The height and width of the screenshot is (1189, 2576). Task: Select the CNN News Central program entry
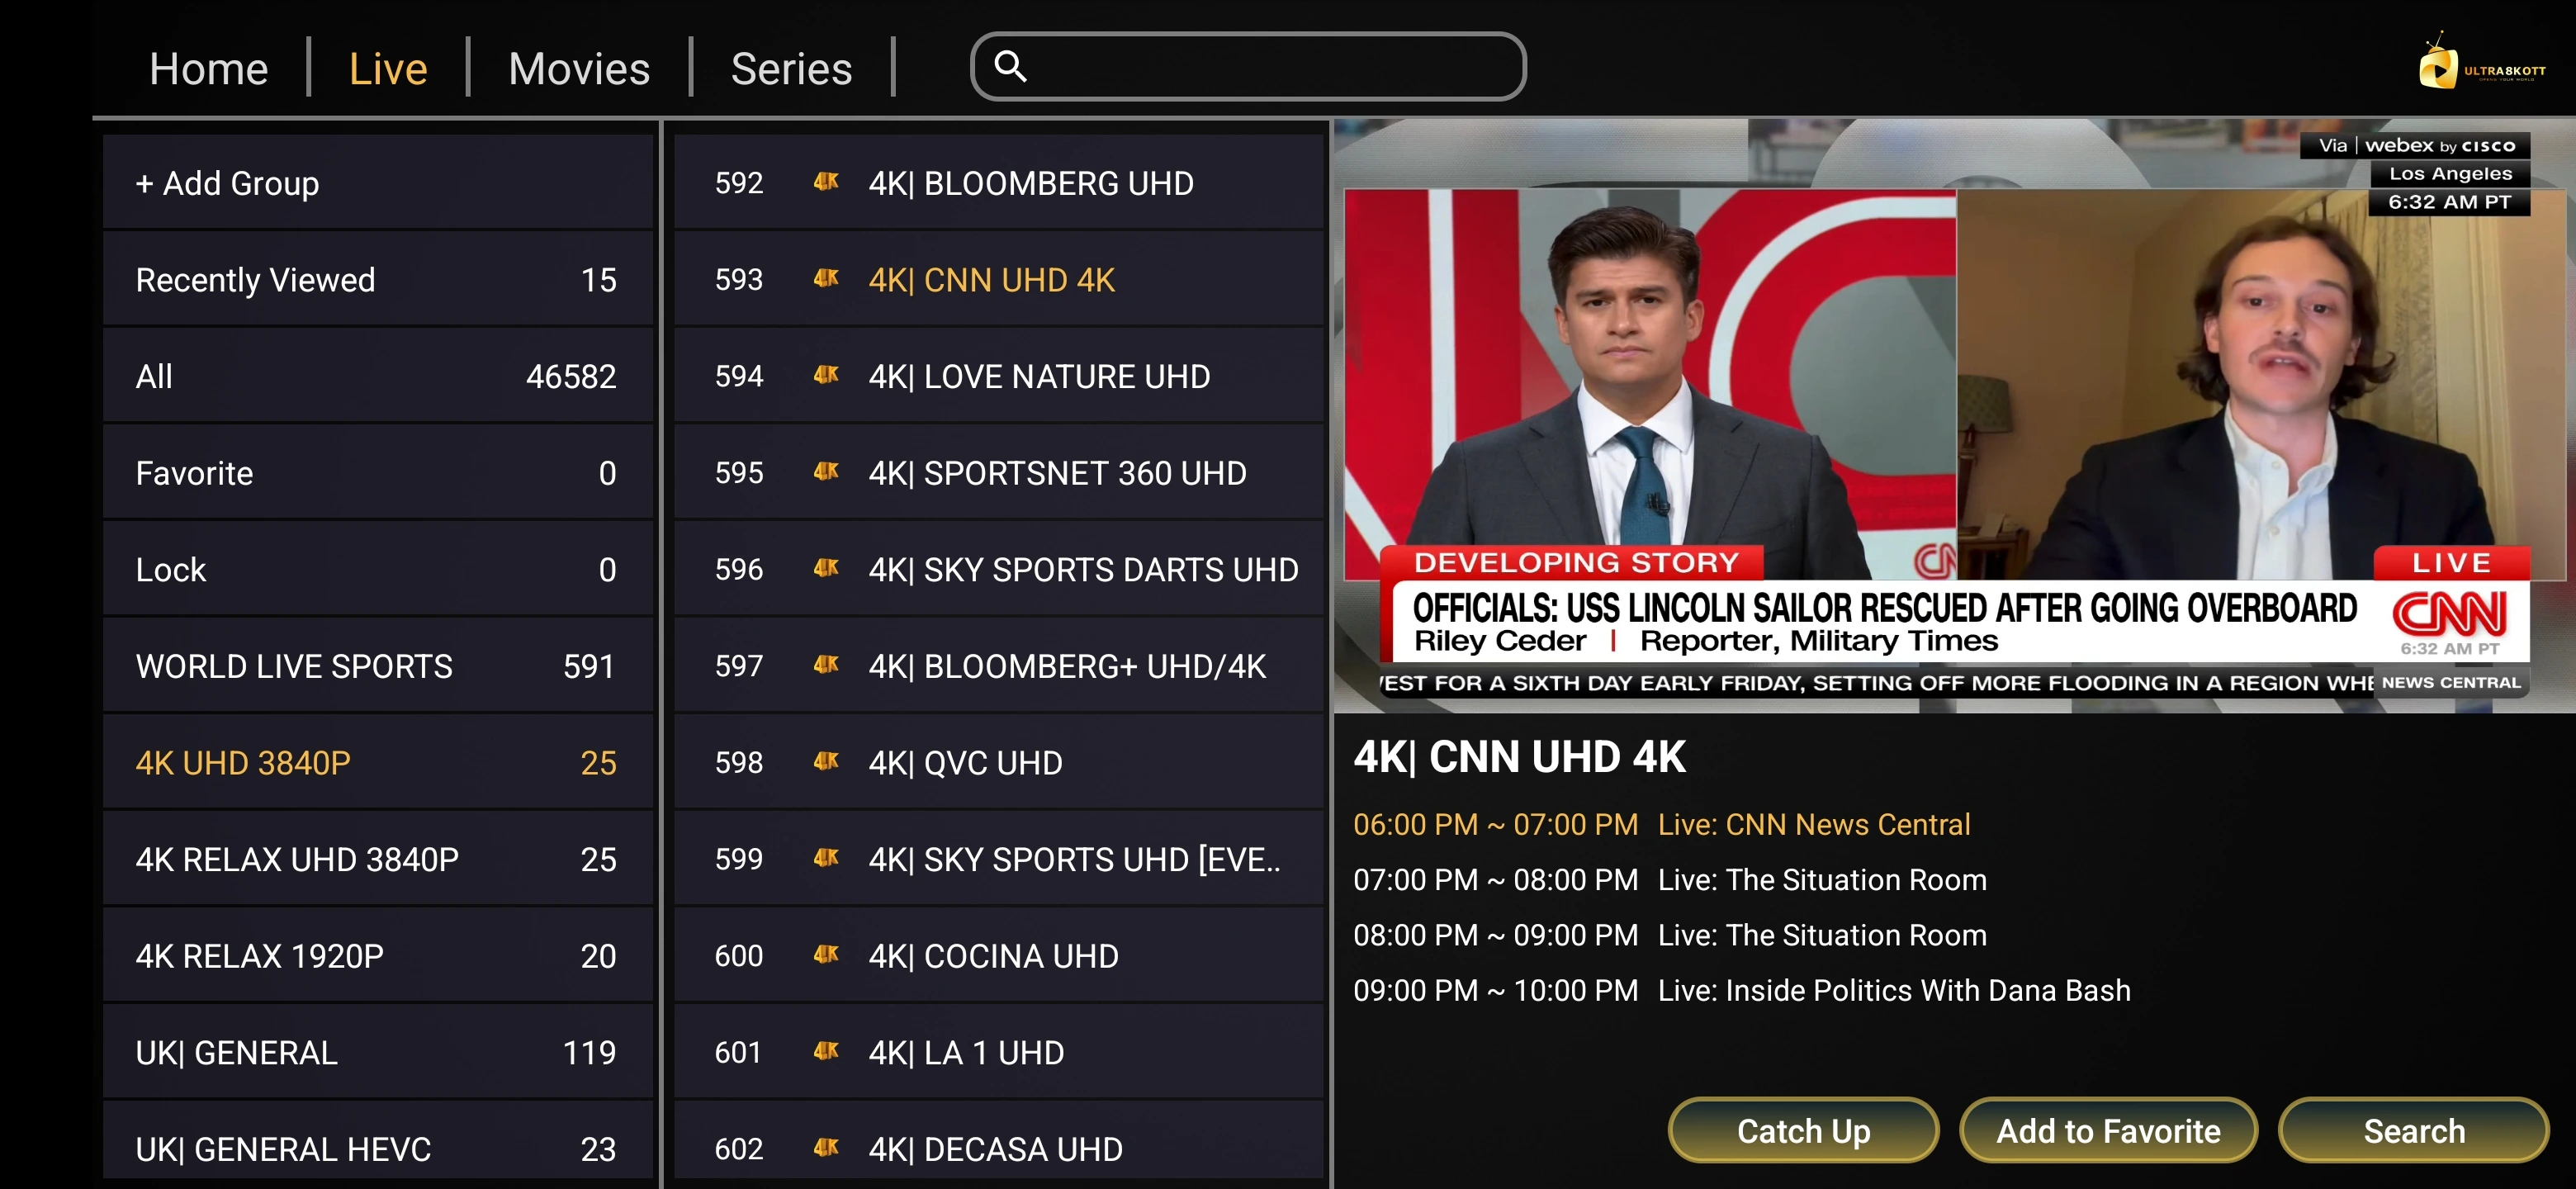(1661, 825)
